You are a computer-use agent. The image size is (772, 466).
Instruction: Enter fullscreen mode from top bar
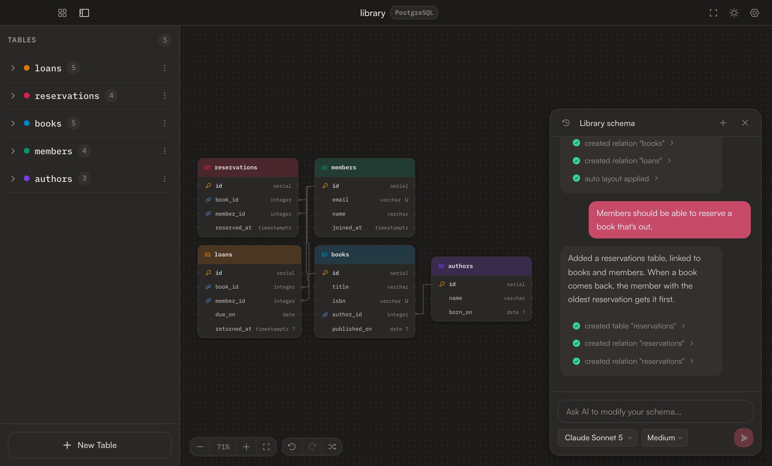[713, 13]
